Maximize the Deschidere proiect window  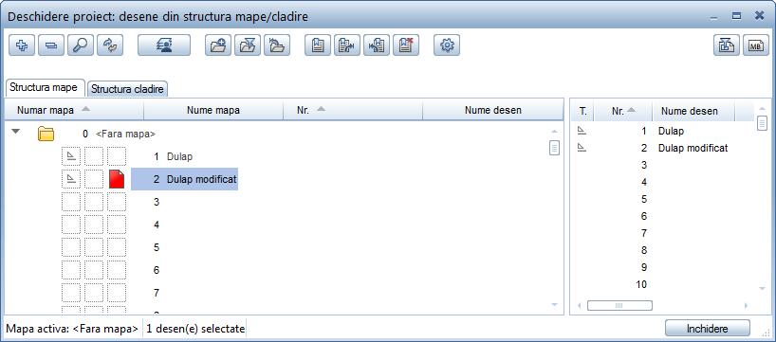click(x=736, y=16)
